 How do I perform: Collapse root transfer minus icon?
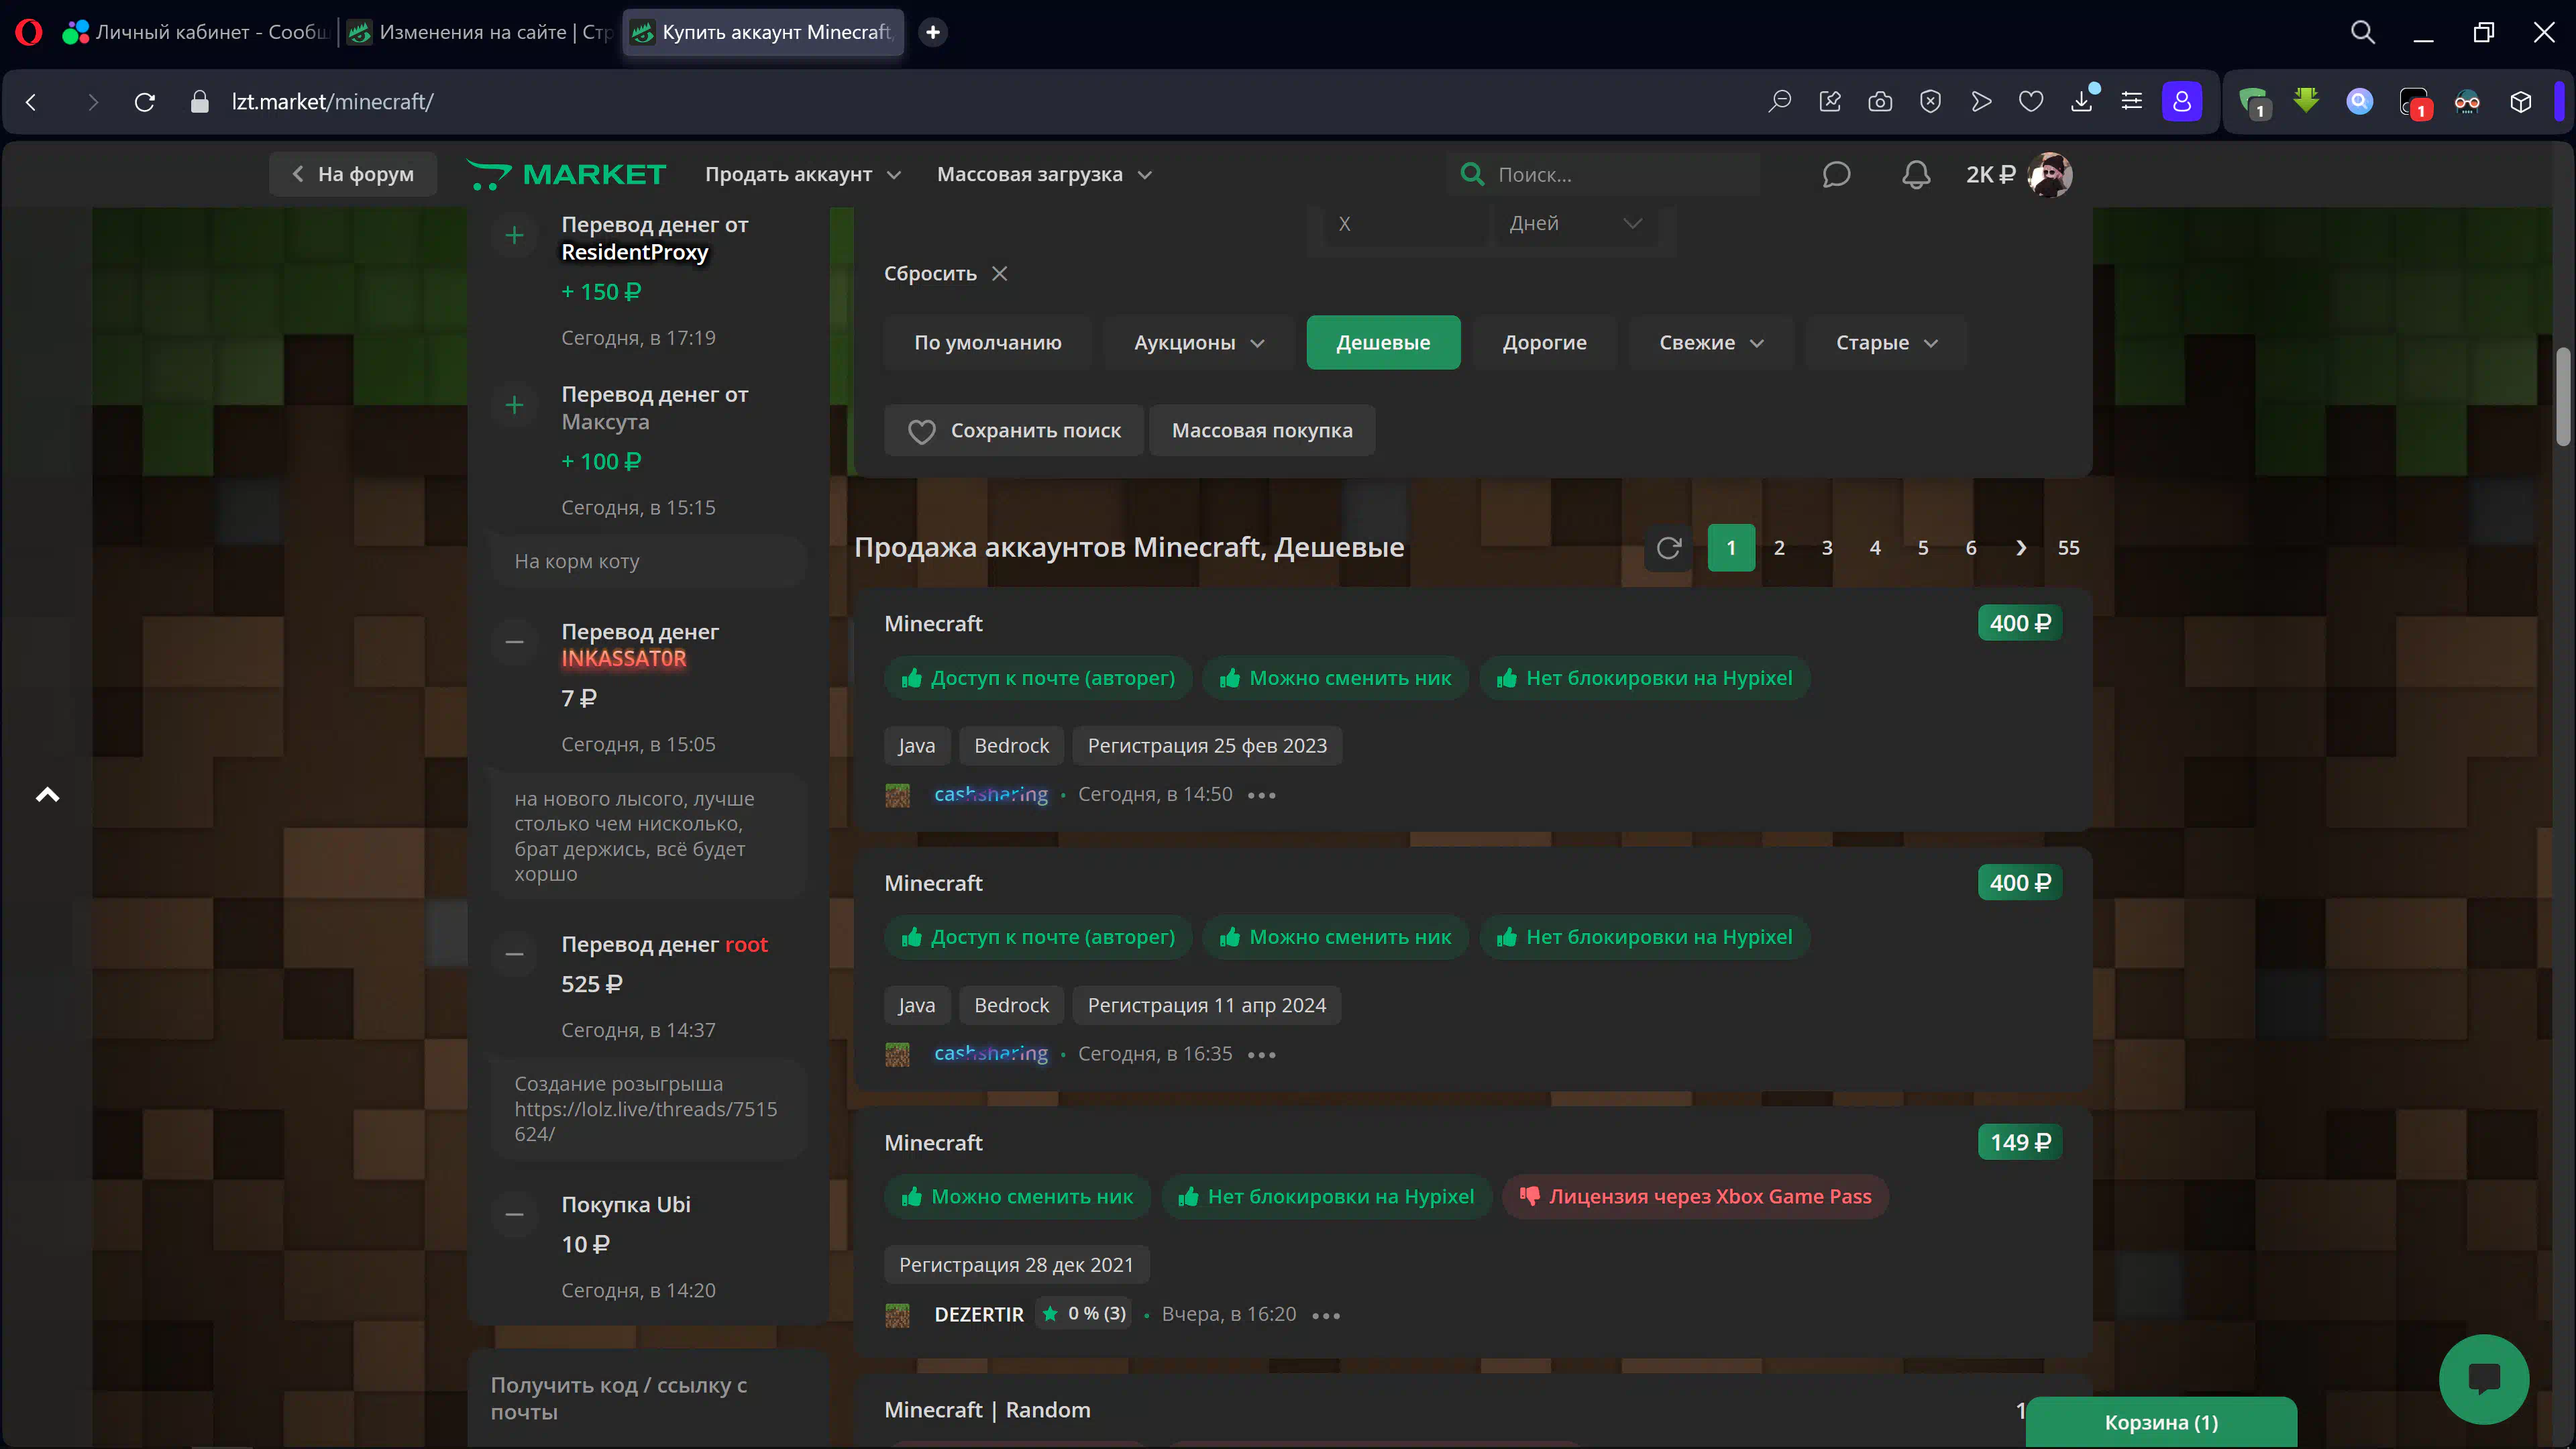click(x=515, y=955)
